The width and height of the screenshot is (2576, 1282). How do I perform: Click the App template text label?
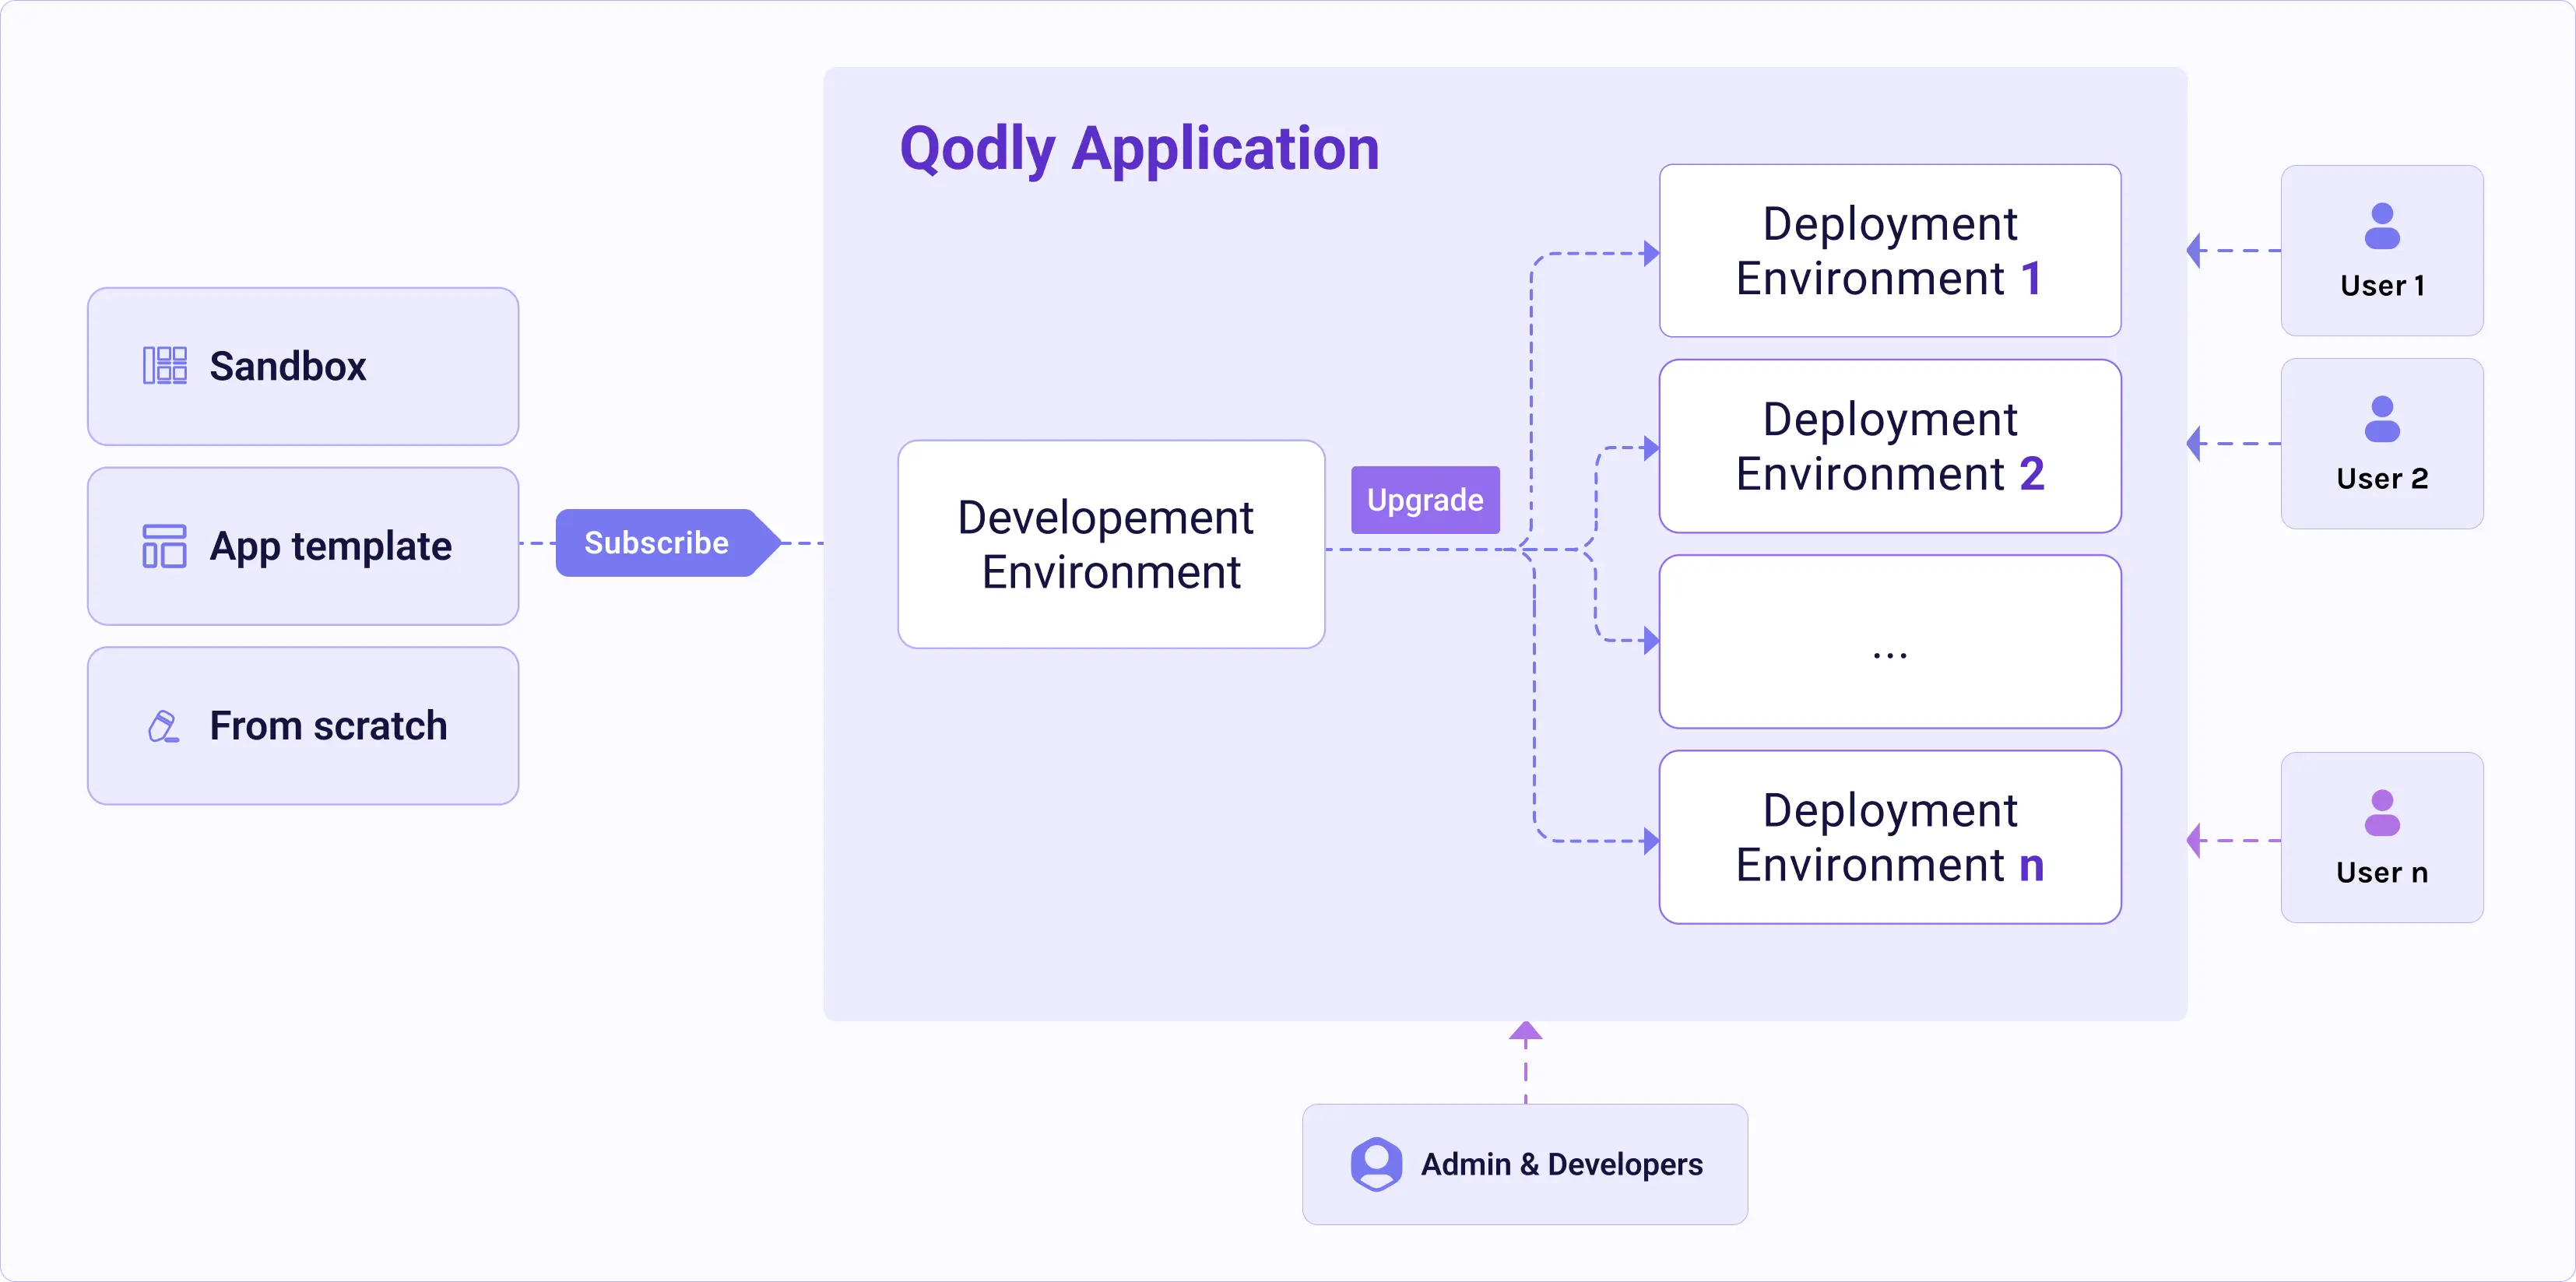coord(330,548)
